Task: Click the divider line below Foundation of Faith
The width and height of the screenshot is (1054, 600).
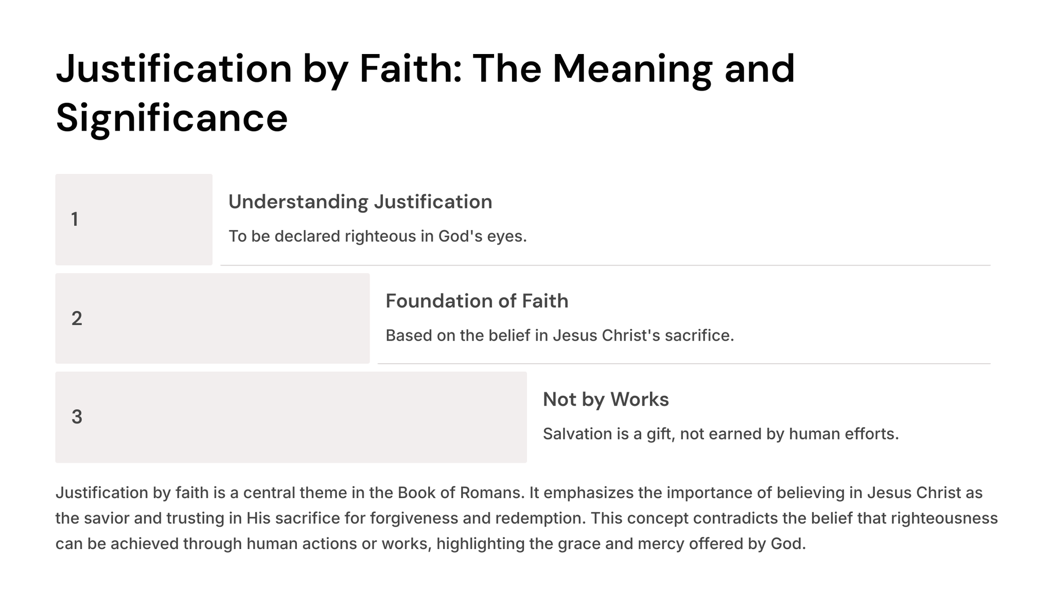Action: (683, 363)
